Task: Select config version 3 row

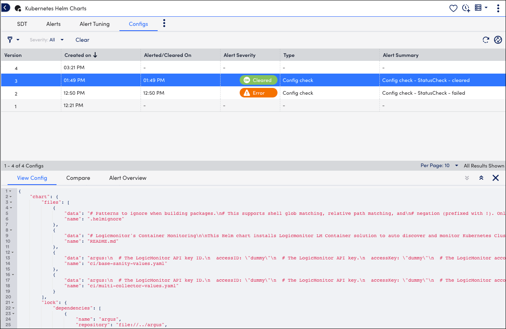Action: (x=253, y=80)
